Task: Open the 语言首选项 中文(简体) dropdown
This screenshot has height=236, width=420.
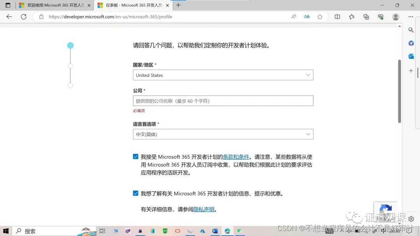Action: tap(223, 134)
